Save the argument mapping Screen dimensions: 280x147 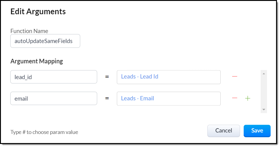257,131
